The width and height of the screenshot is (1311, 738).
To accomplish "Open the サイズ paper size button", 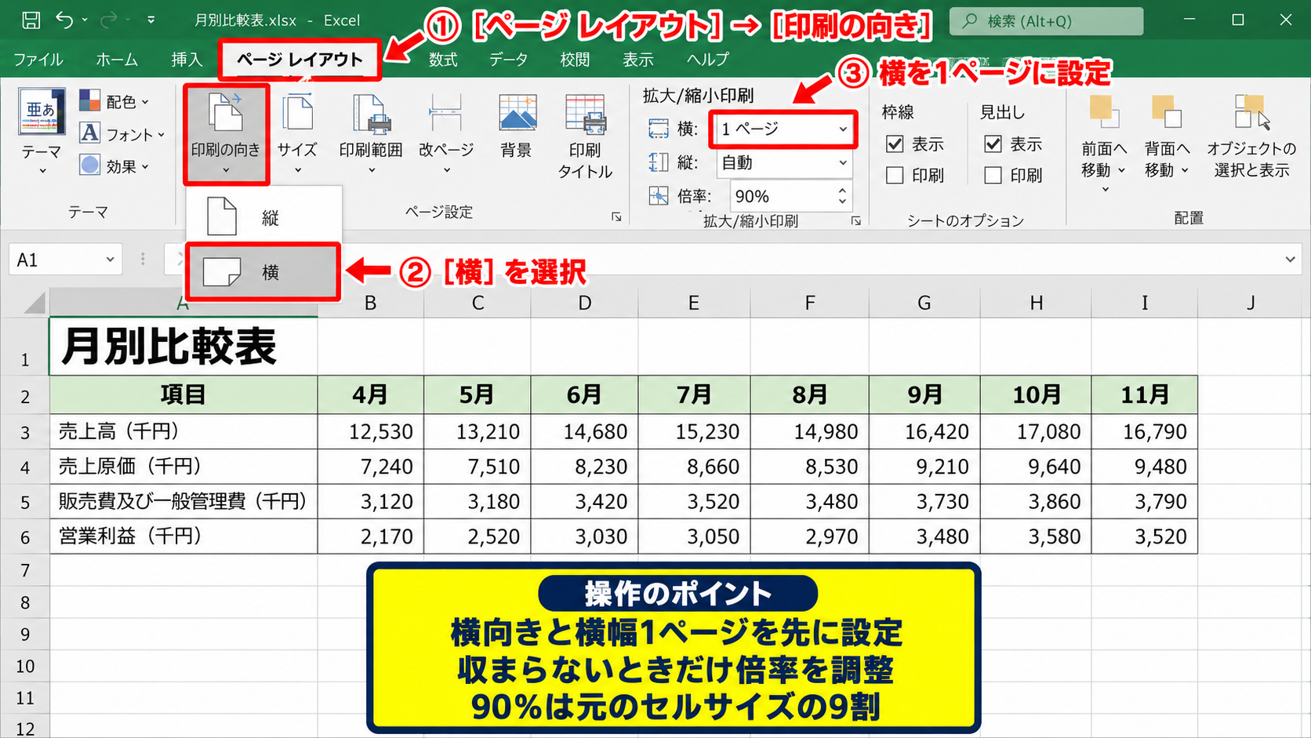I will (297, 134).
